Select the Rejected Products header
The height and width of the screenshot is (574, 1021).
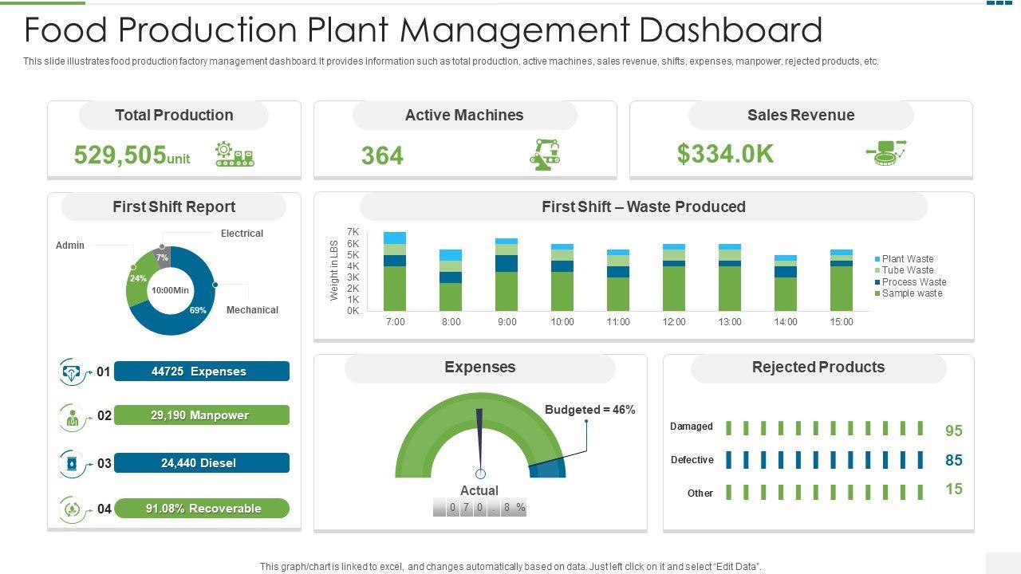point(818,368)
